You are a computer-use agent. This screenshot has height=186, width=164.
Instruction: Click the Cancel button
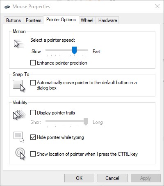tap(112, 178)
